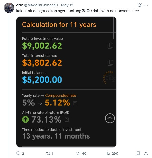Viewport: 152px width, 158px height.
Task: Open eric's profile avatar
Action: coord(9,8)
